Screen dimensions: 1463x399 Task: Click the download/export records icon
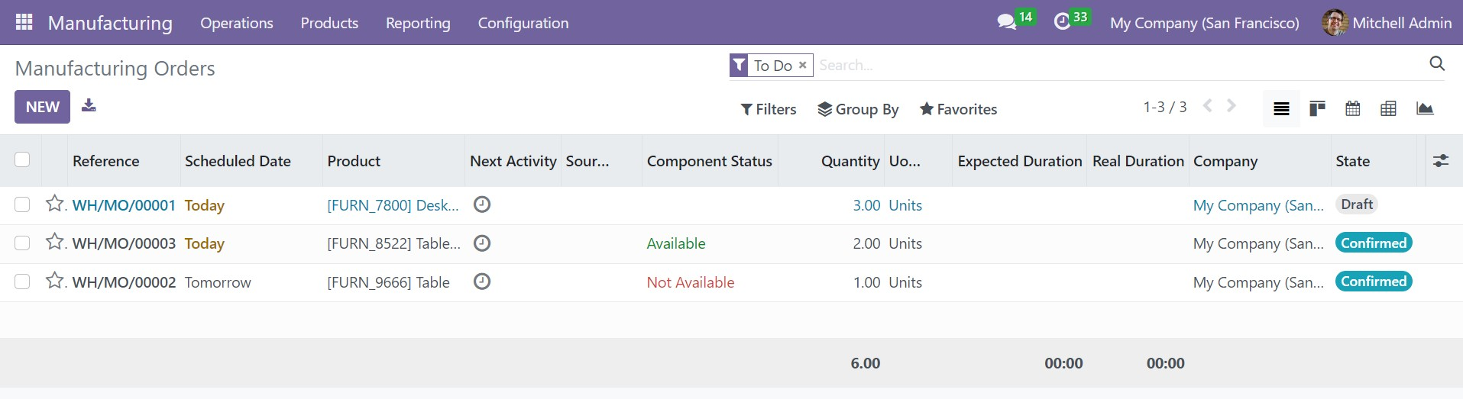[89, 105]
